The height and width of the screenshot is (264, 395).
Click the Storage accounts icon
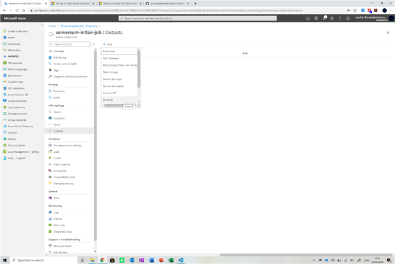[x=4, y=114]
